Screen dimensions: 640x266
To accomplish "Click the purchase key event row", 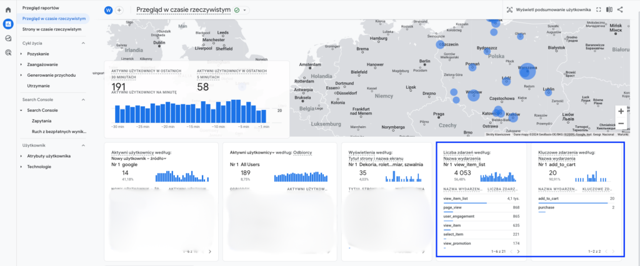I will coord(576,208).
